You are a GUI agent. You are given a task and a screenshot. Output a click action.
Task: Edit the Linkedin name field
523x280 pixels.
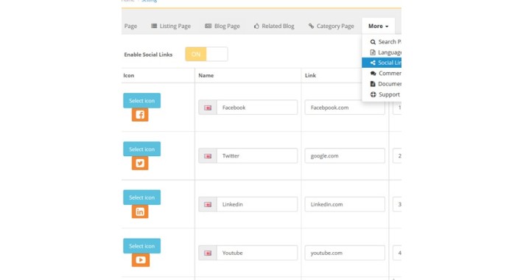point(257,204)
